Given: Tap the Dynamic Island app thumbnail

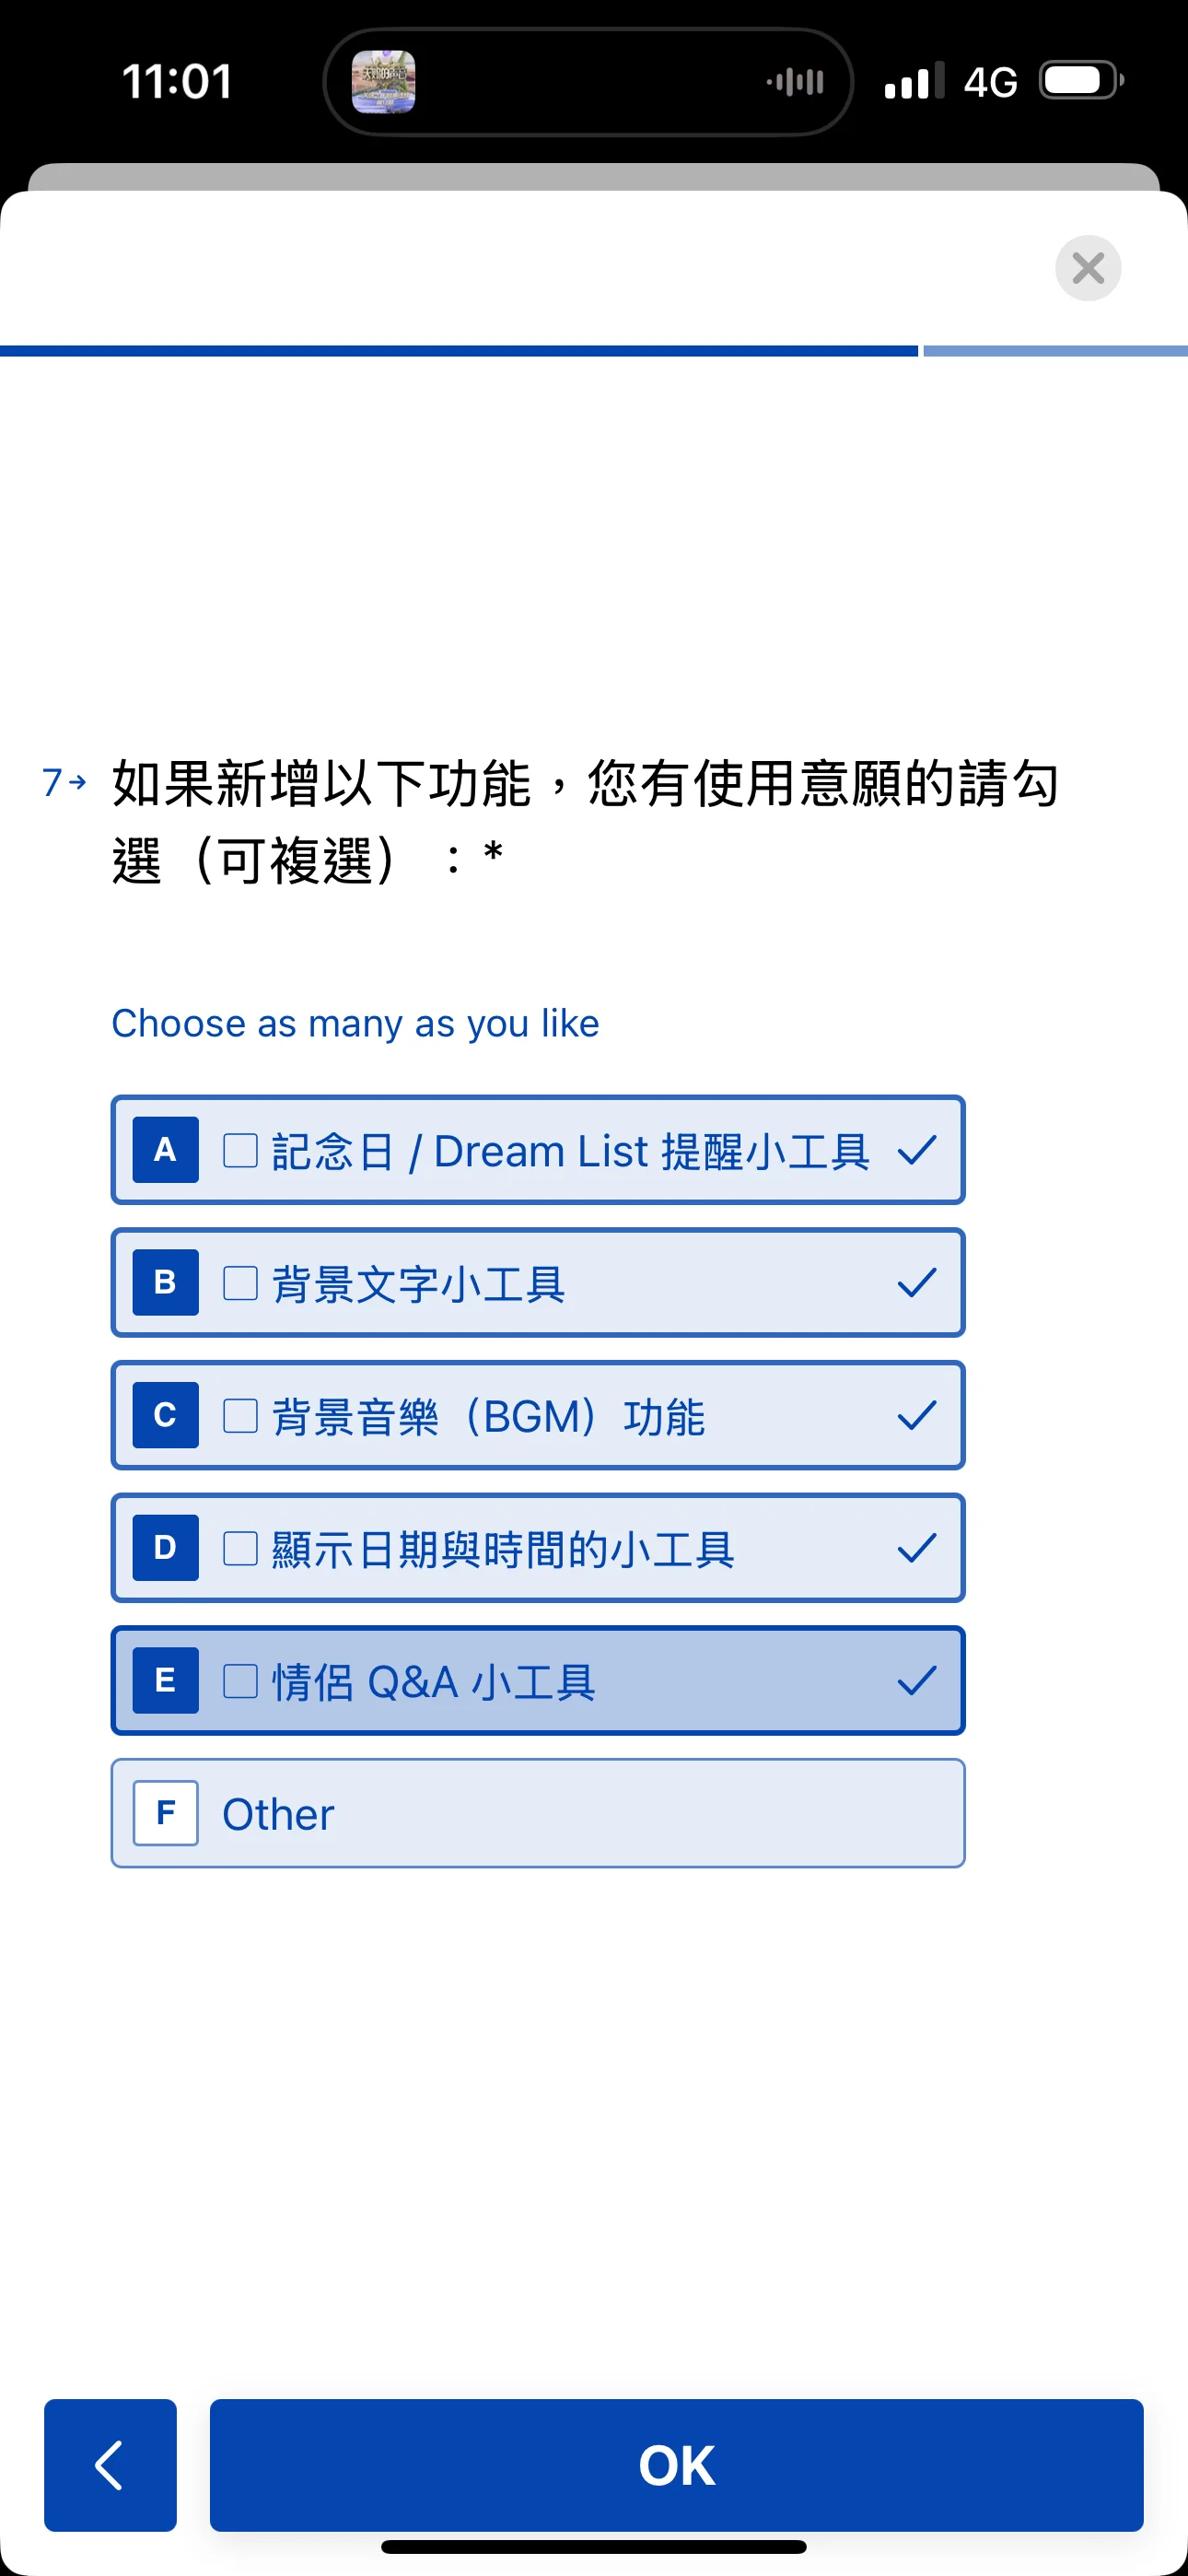Looking at the screenshot, I should [x=383, y=82].
